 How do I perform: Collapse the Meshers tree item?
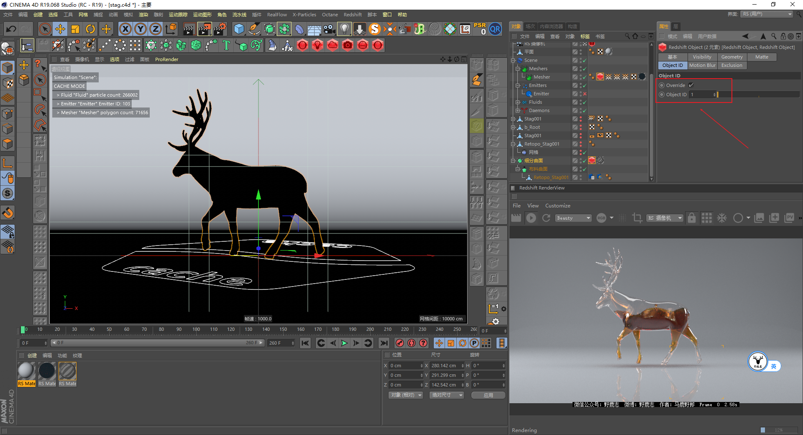518,69
